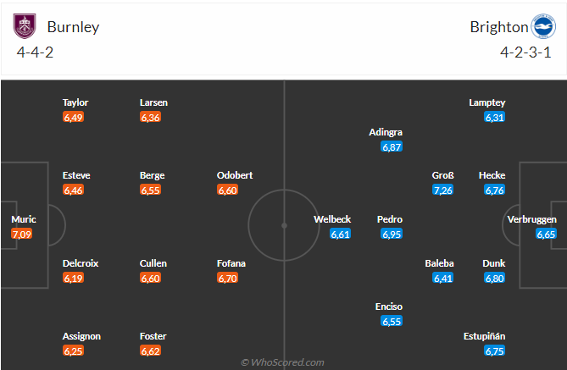The width and height of the screenshot is (567, 370).
Task: Click Lamptey's 6,31 rating badge
Action: click(x=495, y=117)
